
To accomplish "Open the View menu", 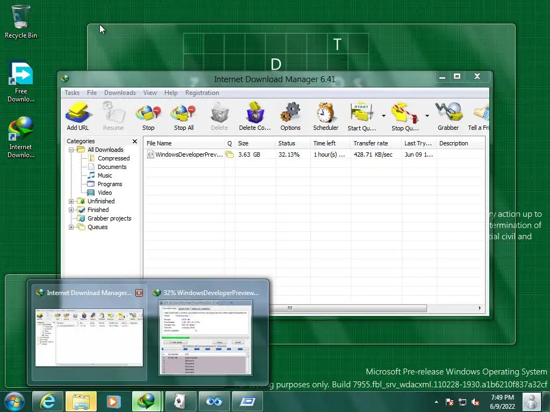I will pyautogui.click(x=150, y=93).
